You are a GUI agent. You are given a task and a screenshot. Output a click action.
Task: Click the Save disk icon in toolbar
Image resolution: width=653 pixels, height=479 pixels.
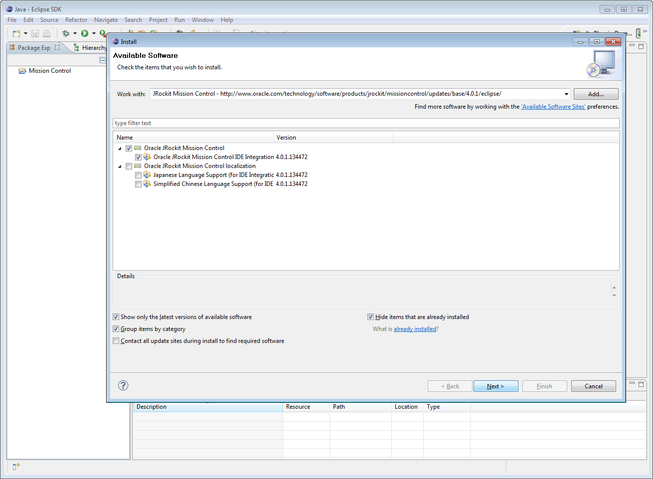pyautogui.click(x=35, y=33)
